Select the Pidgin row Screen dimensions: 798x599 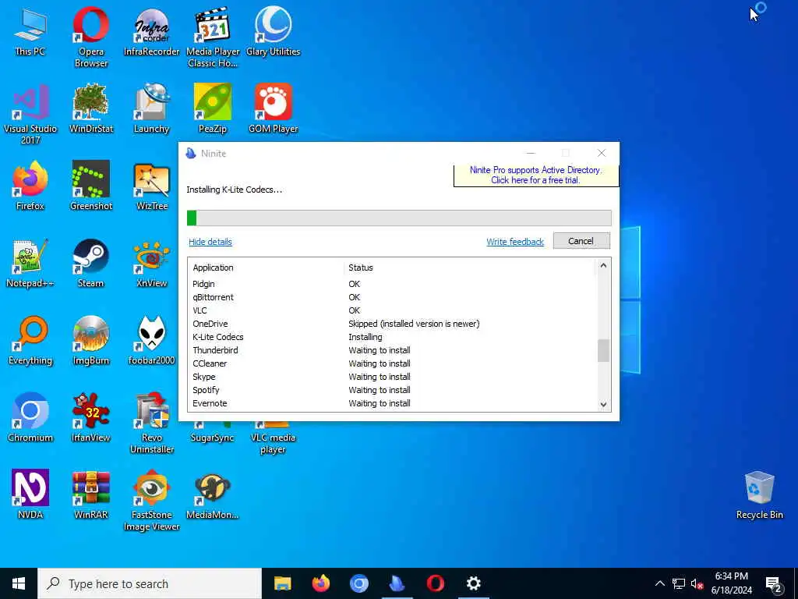click(x=392, y=284)
